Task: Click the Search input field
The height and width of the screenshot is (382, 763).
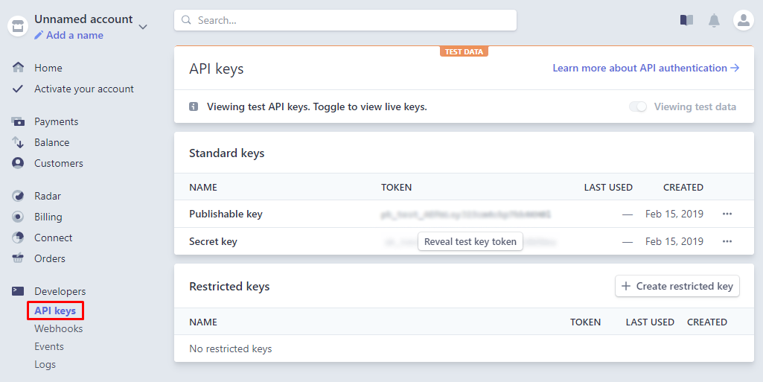Action: 345,20
